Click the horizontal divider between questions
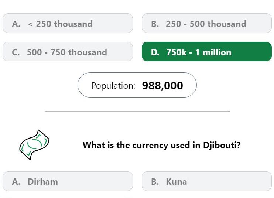This screenshot has height=198, width=274. tap(137, 111)
